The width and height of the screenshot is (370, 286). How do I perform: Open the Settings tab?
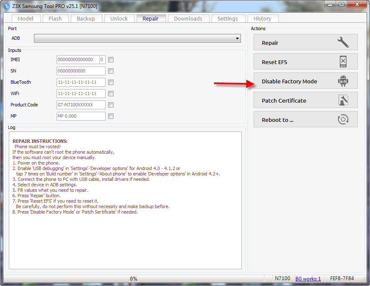[228, 18]
